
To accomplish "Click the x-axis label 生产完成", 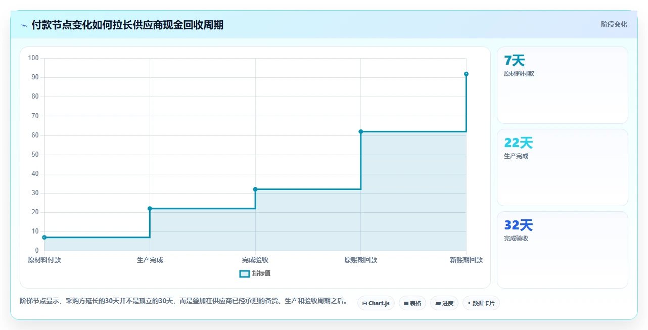I will (x=150, y=260).
